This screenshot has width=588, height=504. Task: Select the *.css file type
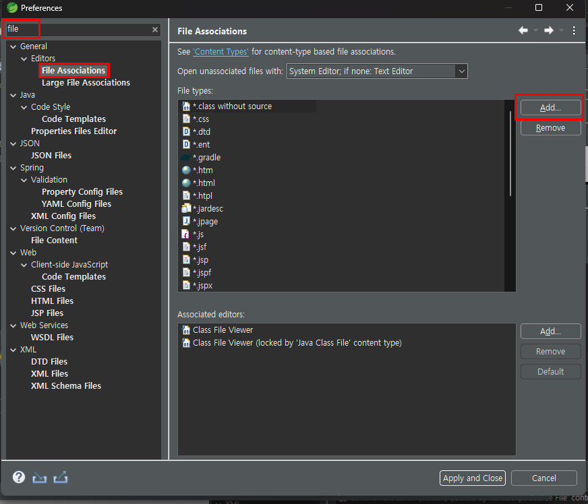pos(196,119)
